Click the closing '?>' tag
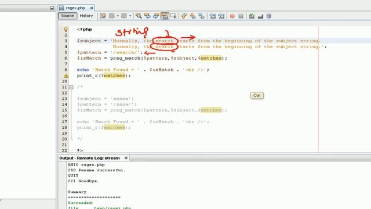Viewport: 371px width, 209px height. pos(80,150)
